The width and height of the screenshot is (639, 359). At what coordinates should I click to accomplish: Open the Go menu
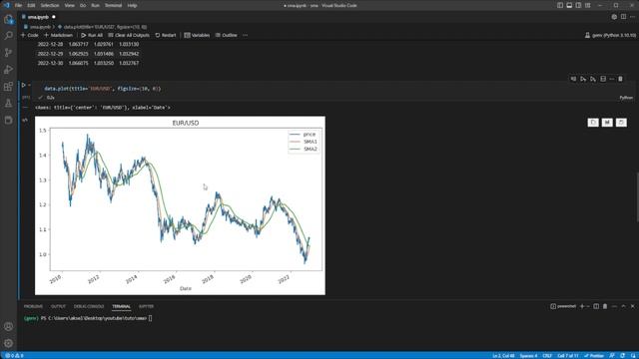(83, 5)
